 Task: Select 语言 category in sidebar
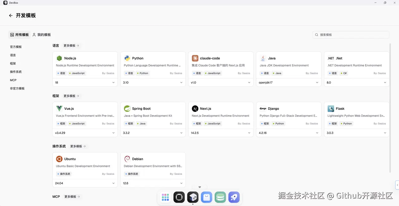pyautogui.click(x=13, y=55)
